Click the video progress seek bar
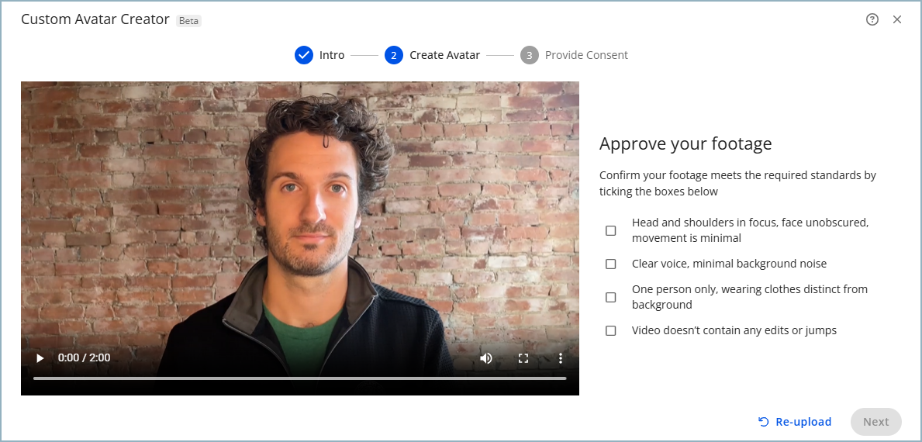Image resolution: width=922 pixels, height=442 pixels. coord(299,378)
